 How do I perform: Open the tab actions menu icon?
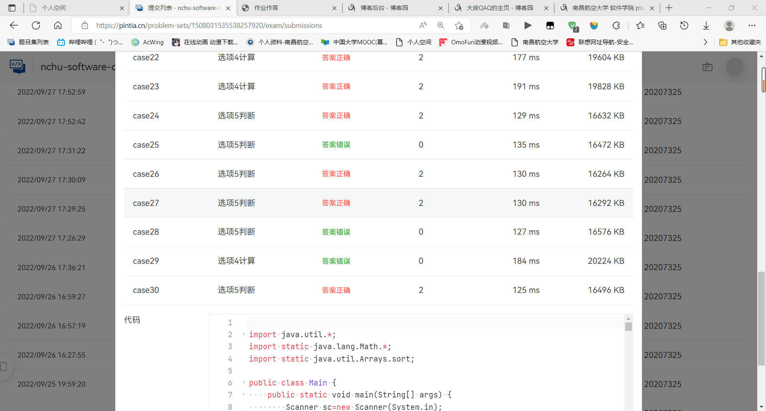pos(12,8)
